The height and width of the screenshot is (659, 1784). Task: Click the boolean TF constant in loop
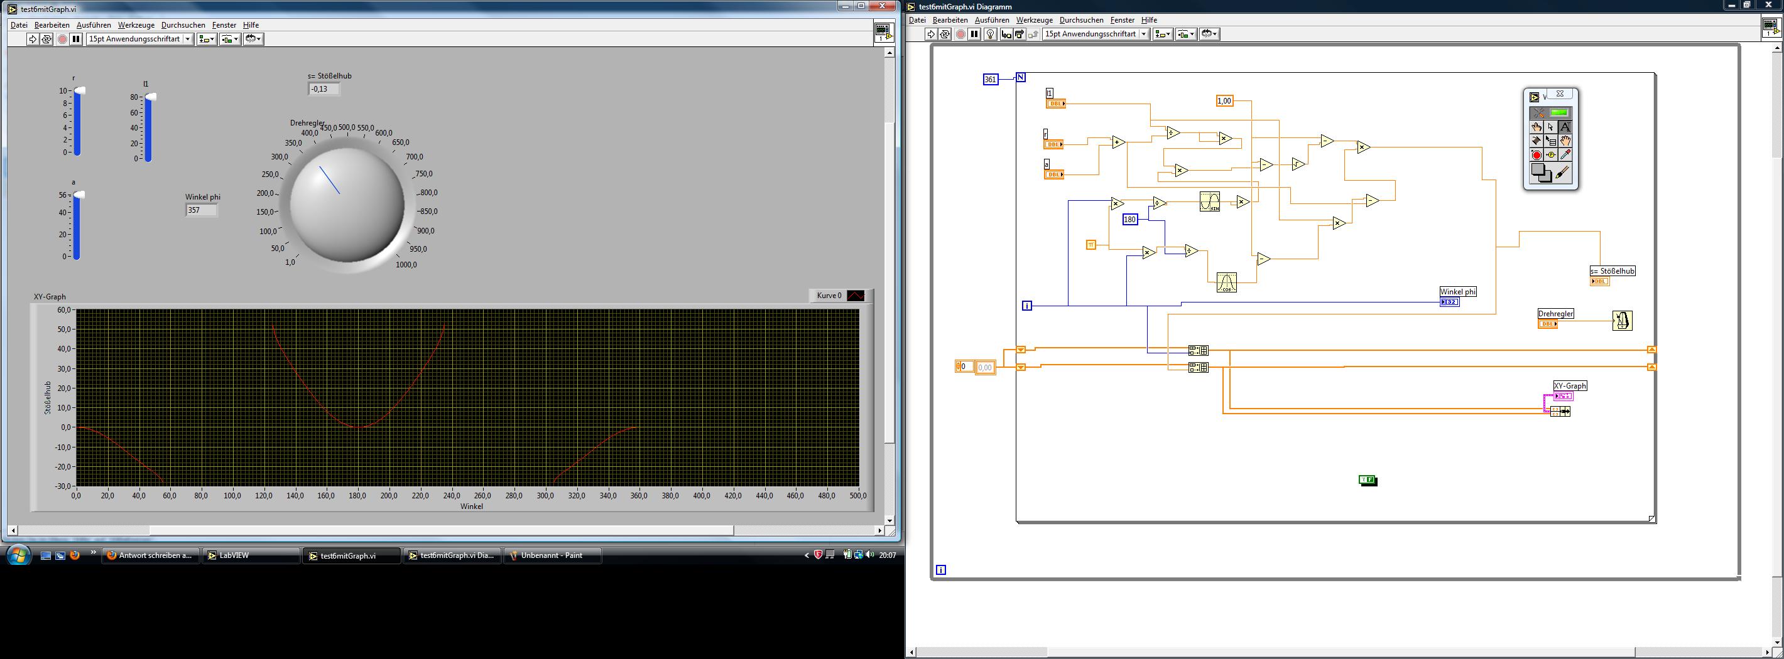(x=1367, y=480)
